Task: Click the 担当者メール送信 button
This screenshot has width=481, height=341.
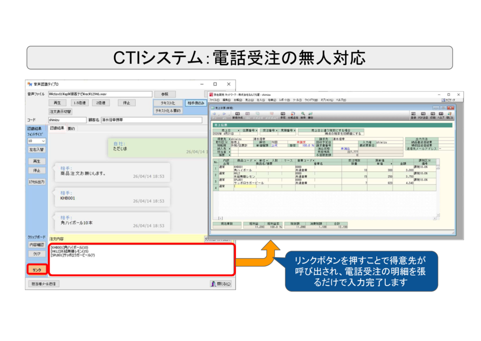Action: coord(44,284)
